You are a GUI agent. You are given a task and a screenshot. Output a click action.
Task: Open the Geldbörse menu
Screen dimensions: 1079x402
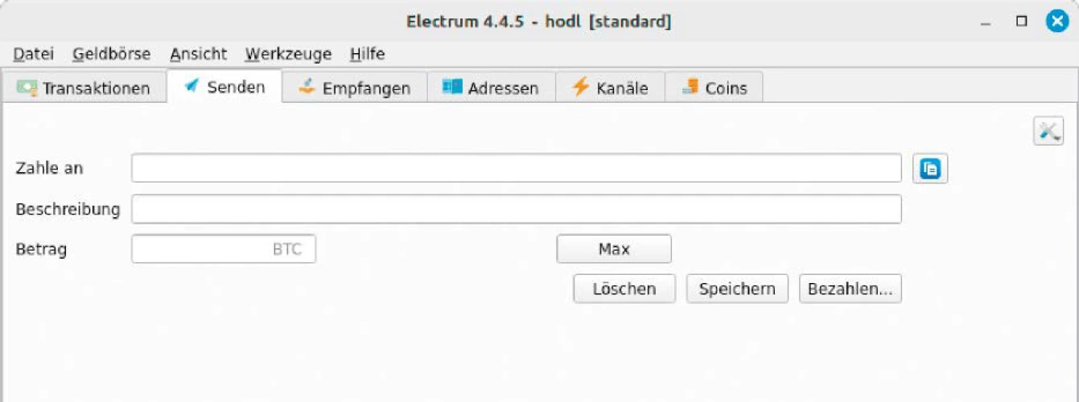[111, 55]
